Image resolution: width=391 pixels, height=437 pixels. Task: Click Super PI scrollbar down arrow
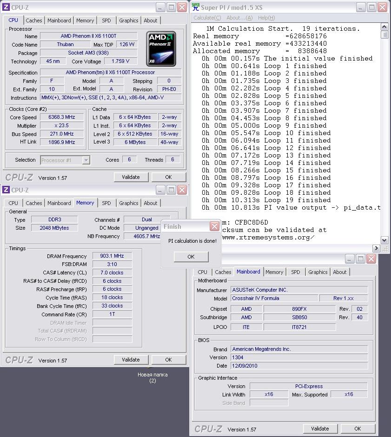coord(384,240)
